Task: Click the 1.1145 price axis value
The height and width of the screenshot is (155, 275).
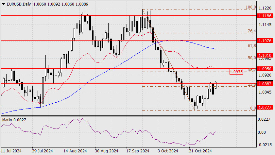Action: pyautogui.click(x=265, y=25)
